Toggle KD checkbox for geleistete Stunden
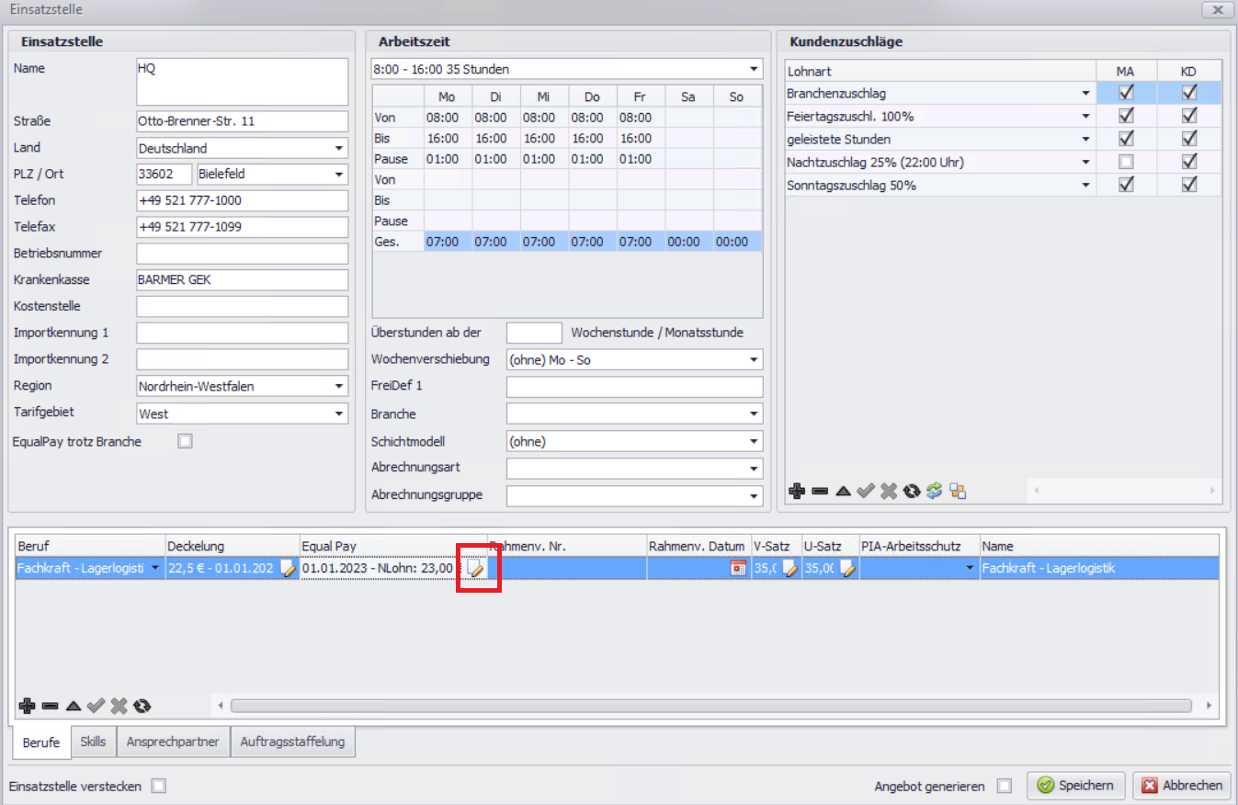1238x805 pixels. (x=1189, y=139)
